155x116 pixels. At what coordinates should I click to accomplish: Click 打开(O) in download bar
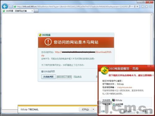tap(85, 109)
